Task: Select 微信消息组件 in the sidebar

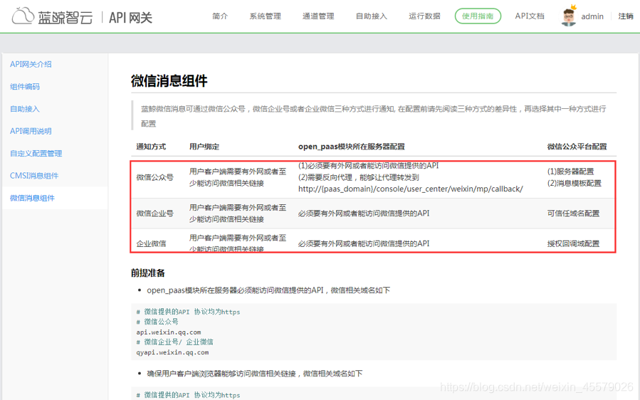Action: [x=32, y=198]
